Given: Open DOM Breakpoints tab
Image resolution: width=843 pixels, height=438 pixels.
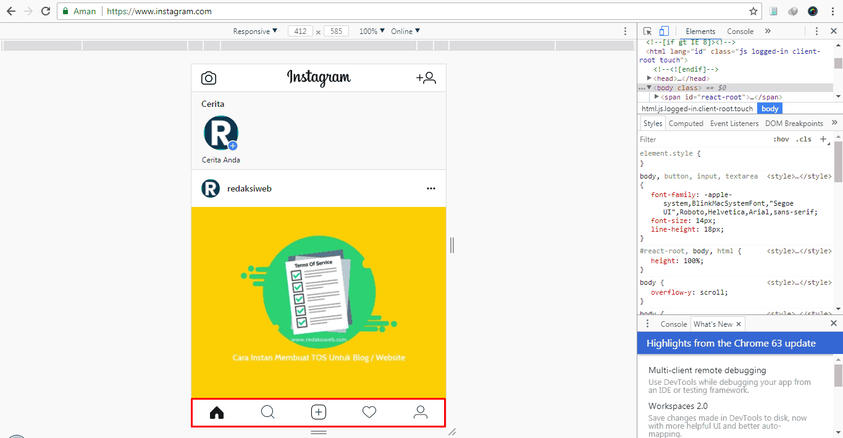Looking at the screenshot, I should coord(794,124).
